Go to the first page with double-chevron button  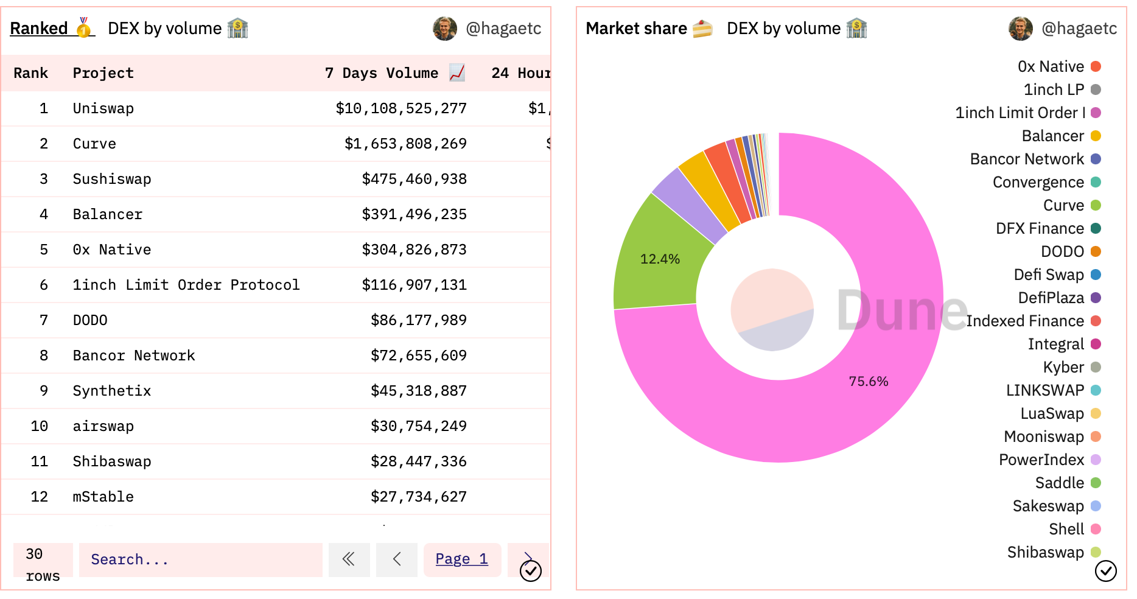point(349,559)
